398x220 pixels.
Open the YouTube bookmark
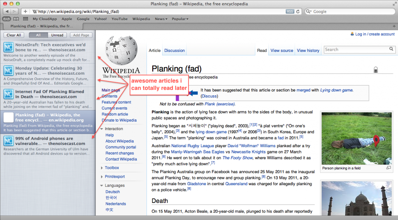click(x=120, y=19)
